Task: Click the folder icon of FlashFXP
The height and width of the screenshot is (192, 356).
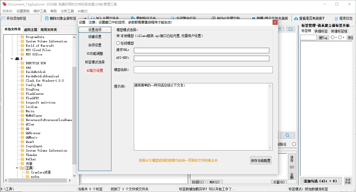Action: click(x=22, y=98)
